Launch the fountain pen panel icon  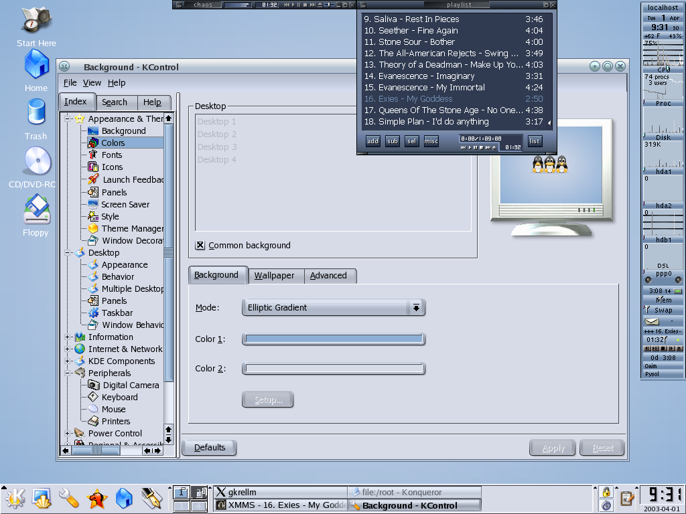(152, 499)
